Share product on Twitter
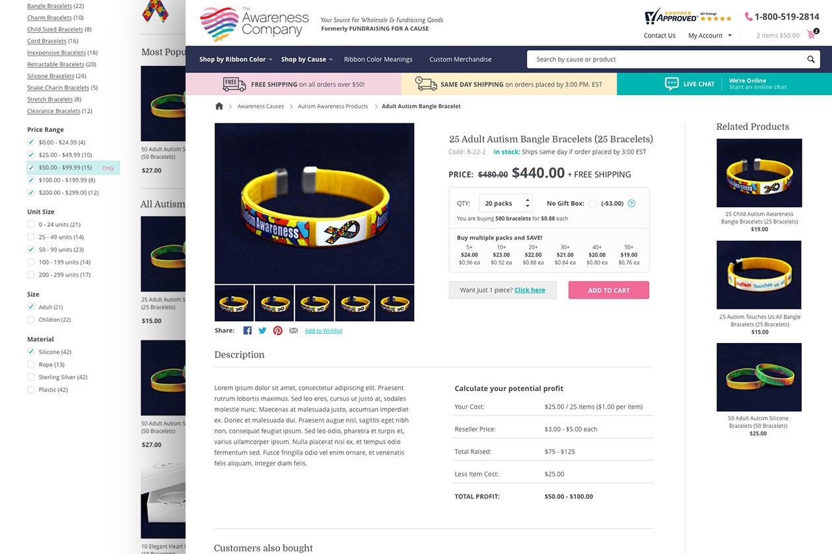The width and height of the screenshot is (832, 554). [262, 330]
